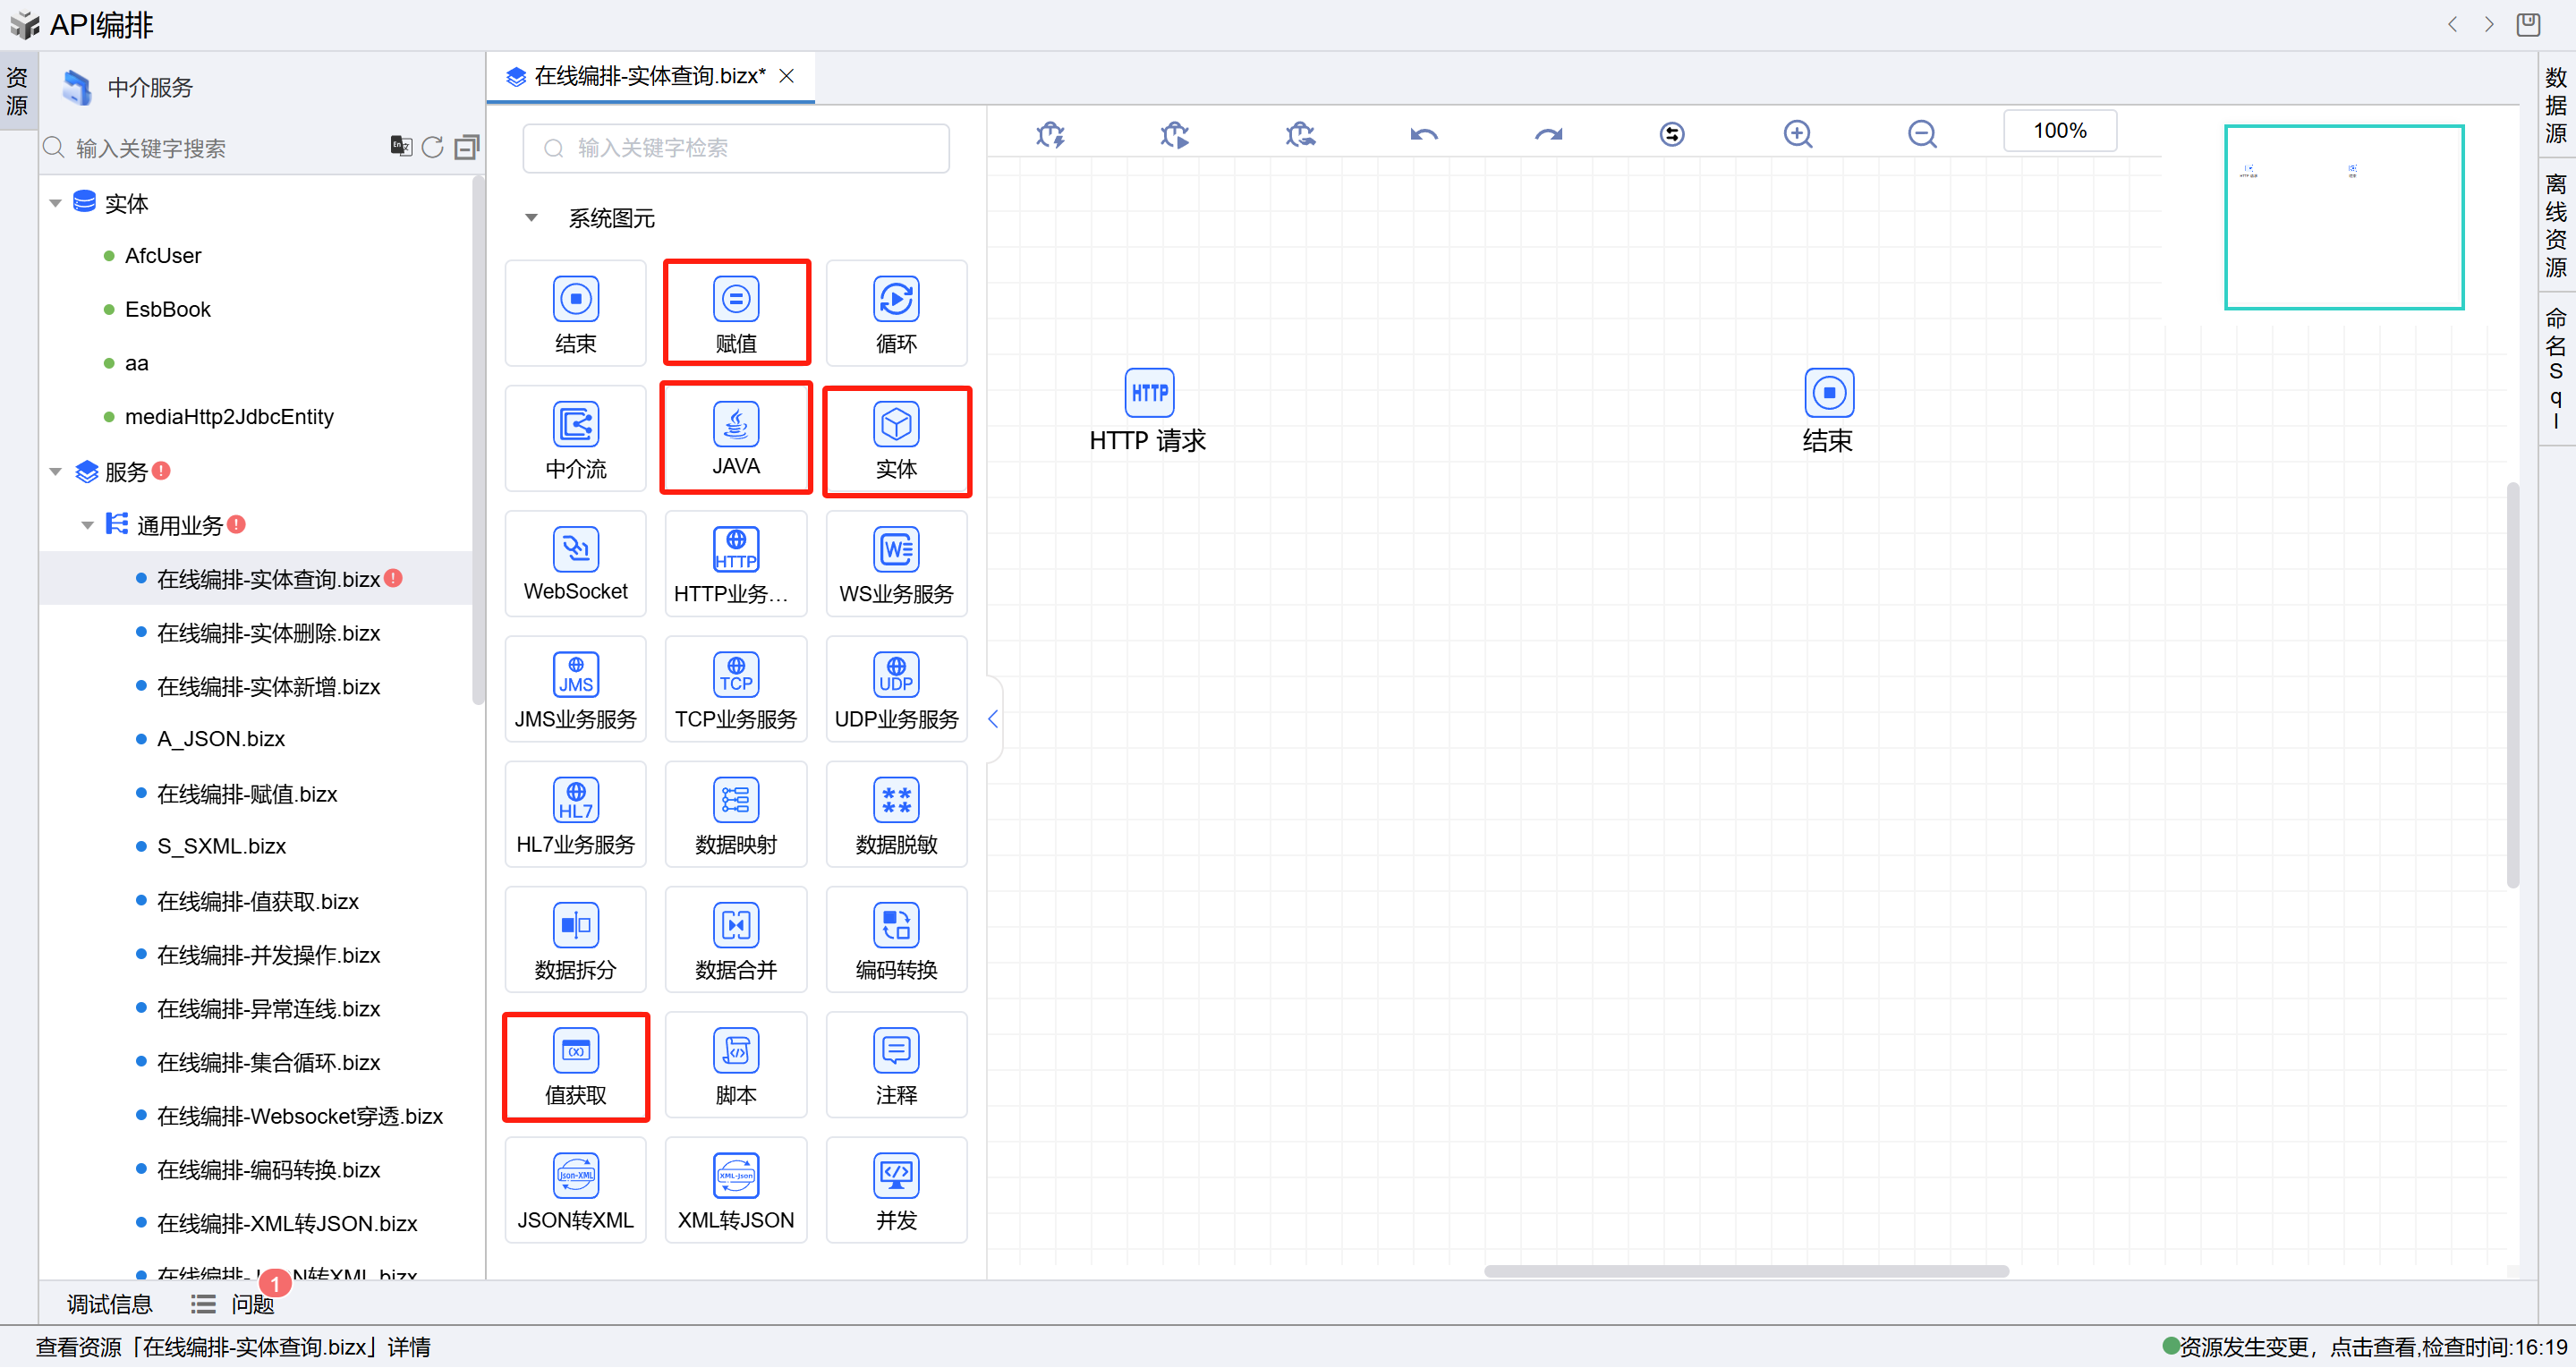Open the 调试信息 panel
This screenshot has height=1368, width=2576.
click(109, 1304)
